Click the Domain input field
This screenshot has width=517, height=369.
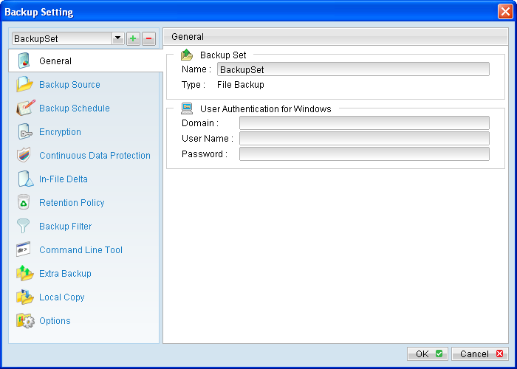coord(364,123)
